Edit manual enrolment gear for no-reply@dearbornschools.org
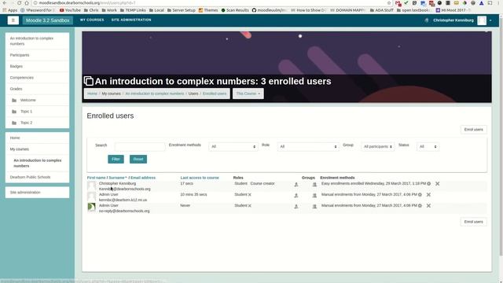Image resolution: width=503 pixels, height=283 pixels. (x=420, y=206)
